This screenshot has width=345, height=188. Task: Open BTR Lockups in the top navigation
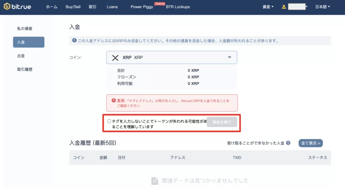(x=178, y=7)
